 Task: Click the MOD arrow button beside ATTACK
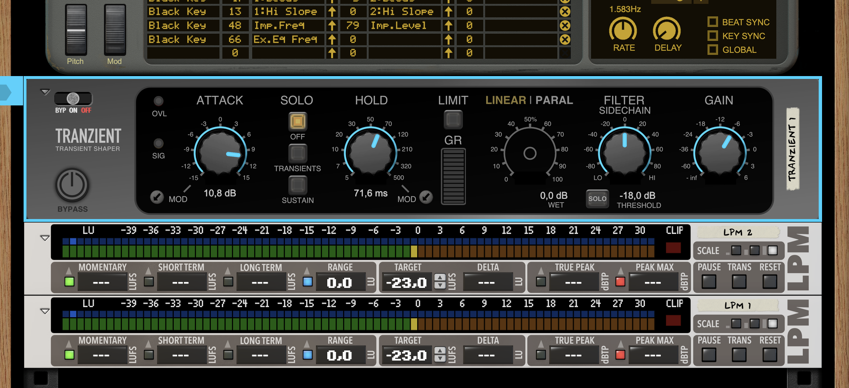[157, 196]
